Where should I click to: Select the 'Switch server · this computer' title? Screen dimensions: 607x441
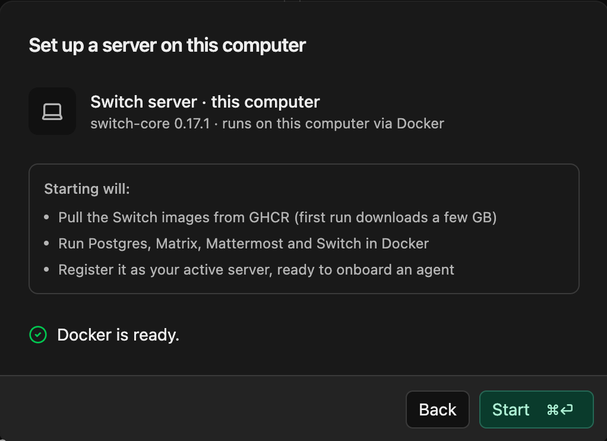[205, 102]
